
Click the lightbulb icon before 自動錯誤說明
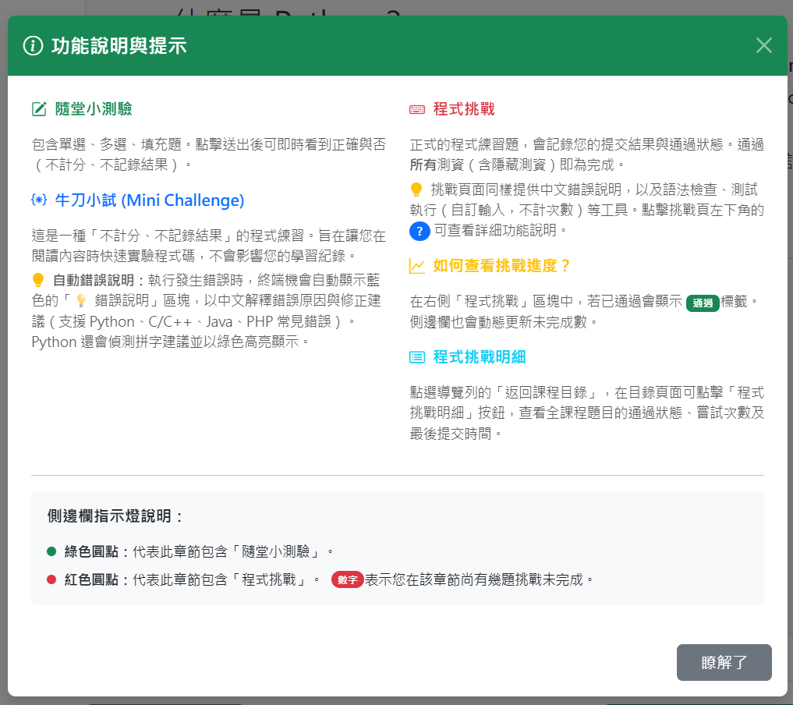click(x=38, y=280)
